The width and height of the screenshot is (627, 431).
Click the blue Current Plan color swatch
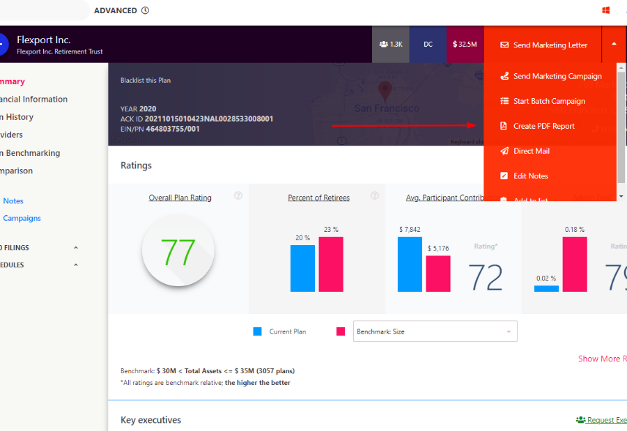pyautogui.click(x=257, y=331)
